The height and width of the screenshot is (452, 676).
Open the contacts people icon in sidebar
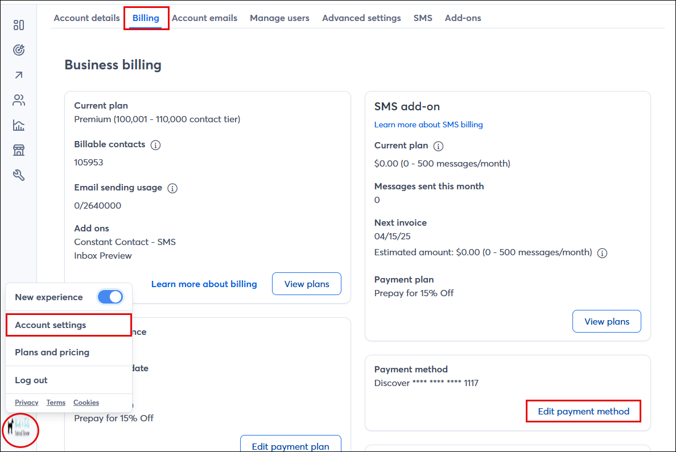[x=19, y=100]
